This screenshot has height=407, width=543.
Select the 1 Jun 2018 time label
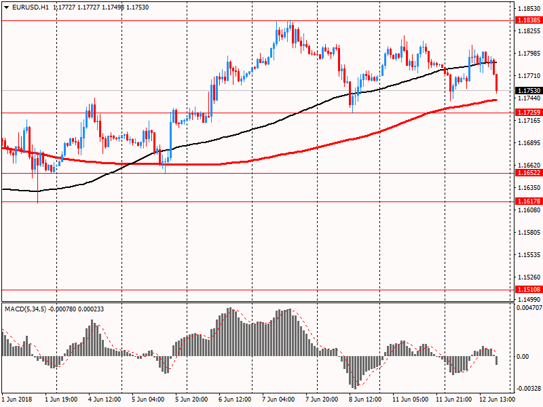click(17, 400)
